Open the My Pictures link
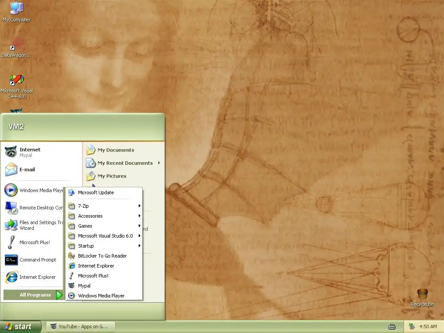The height and width of the screenshot is (333, 444). point(112,176)
